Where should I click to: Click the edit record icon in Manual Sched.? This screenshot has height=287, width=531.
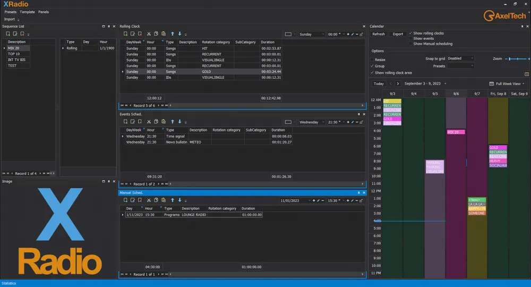(132, 200)
